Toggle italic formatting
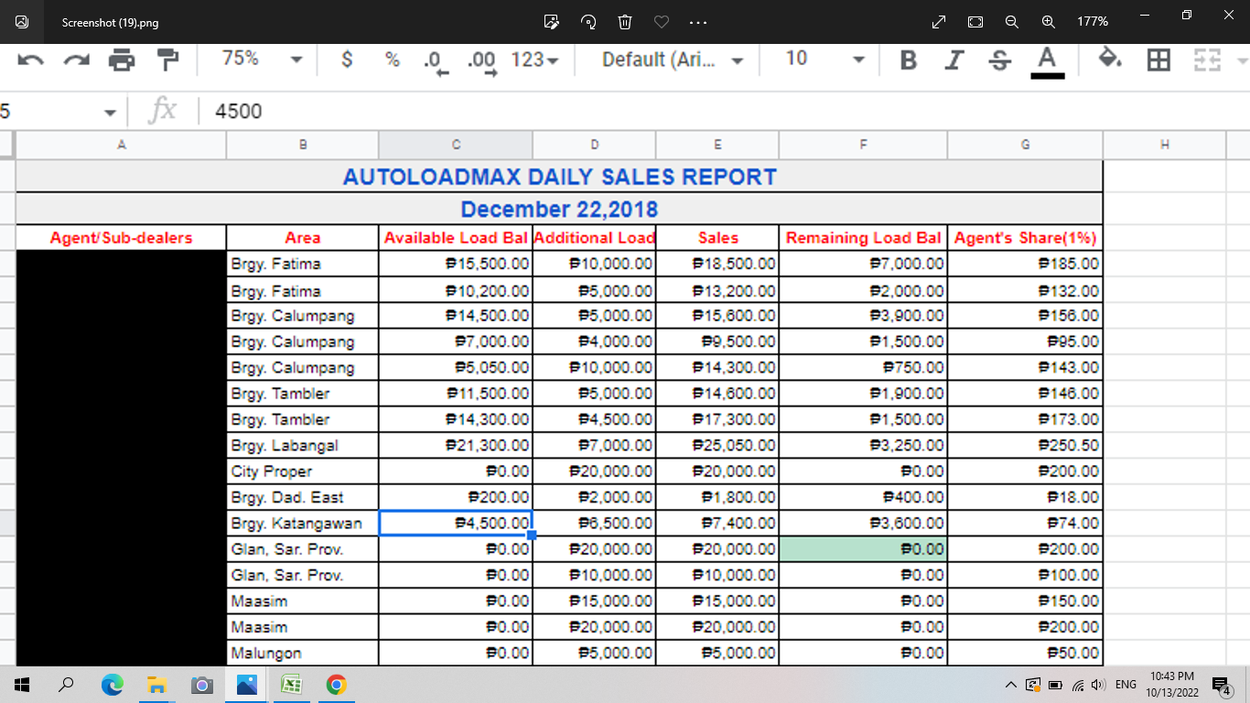Viewport: 1250px width, 703px height. pyautogui.click(x=954, y=59)
